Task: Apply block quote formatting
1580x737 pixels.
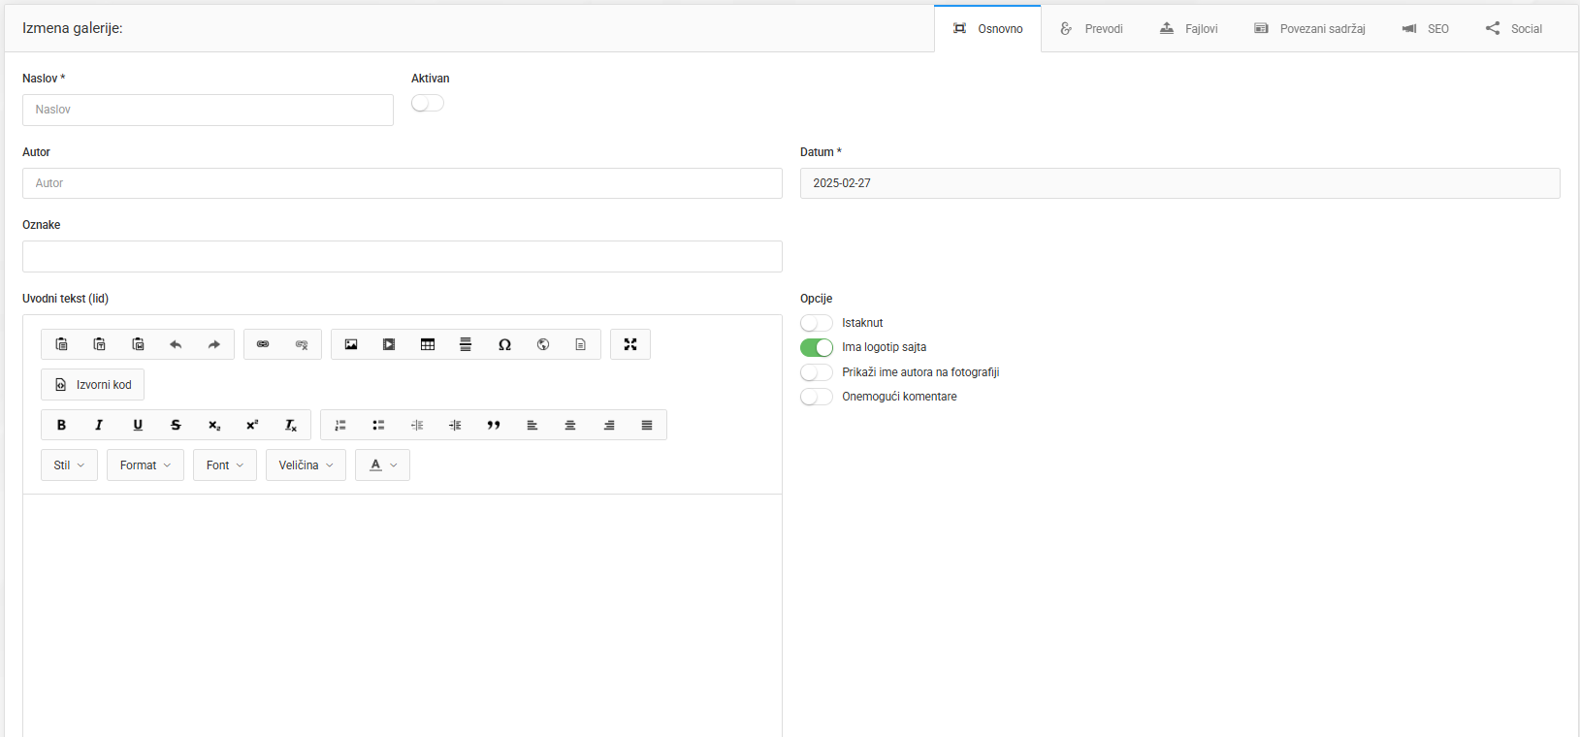Action: pyautogui.click(x=494, y=425)
